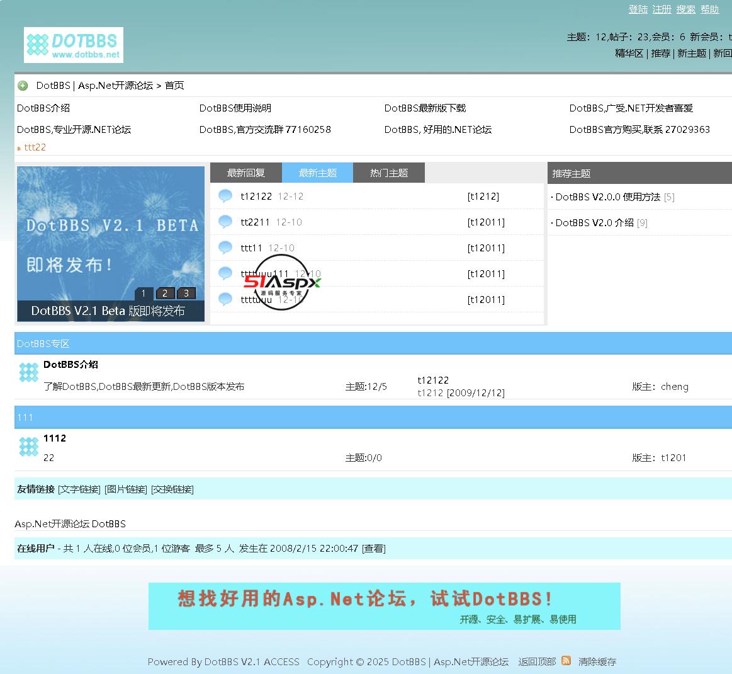Open topic ttt11 in latest list
This screenshot has height=674, width=732.
tap(251, 248)
